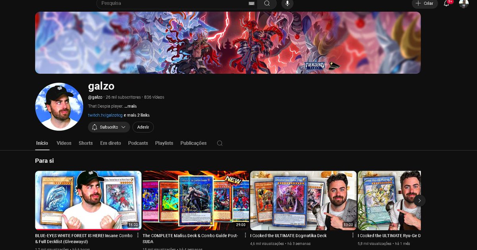Open the Podcasts tab
Viewport: 477px width, 250px height.
point(138,143)
